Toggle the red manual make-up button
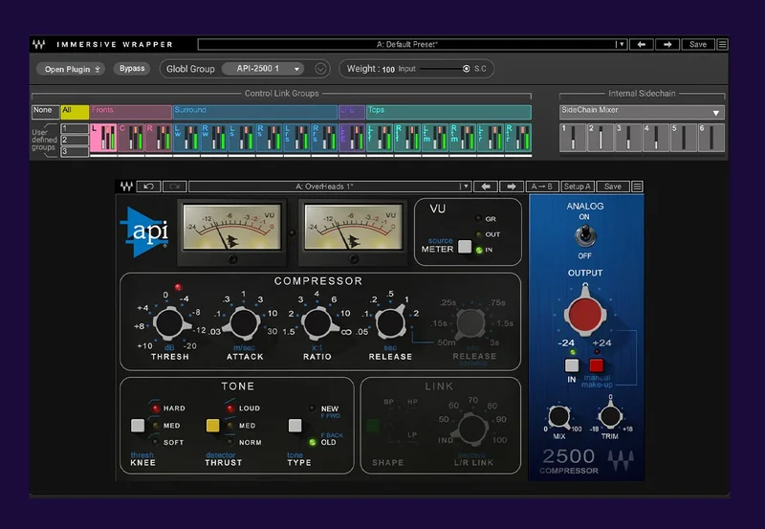765x529 pixels. click(x=596, y=365)
